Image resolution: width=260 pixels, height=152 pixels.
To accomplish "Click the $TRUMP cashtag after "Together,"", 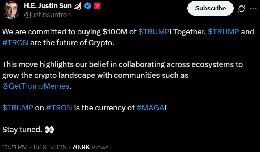I will tap(224, 31).
